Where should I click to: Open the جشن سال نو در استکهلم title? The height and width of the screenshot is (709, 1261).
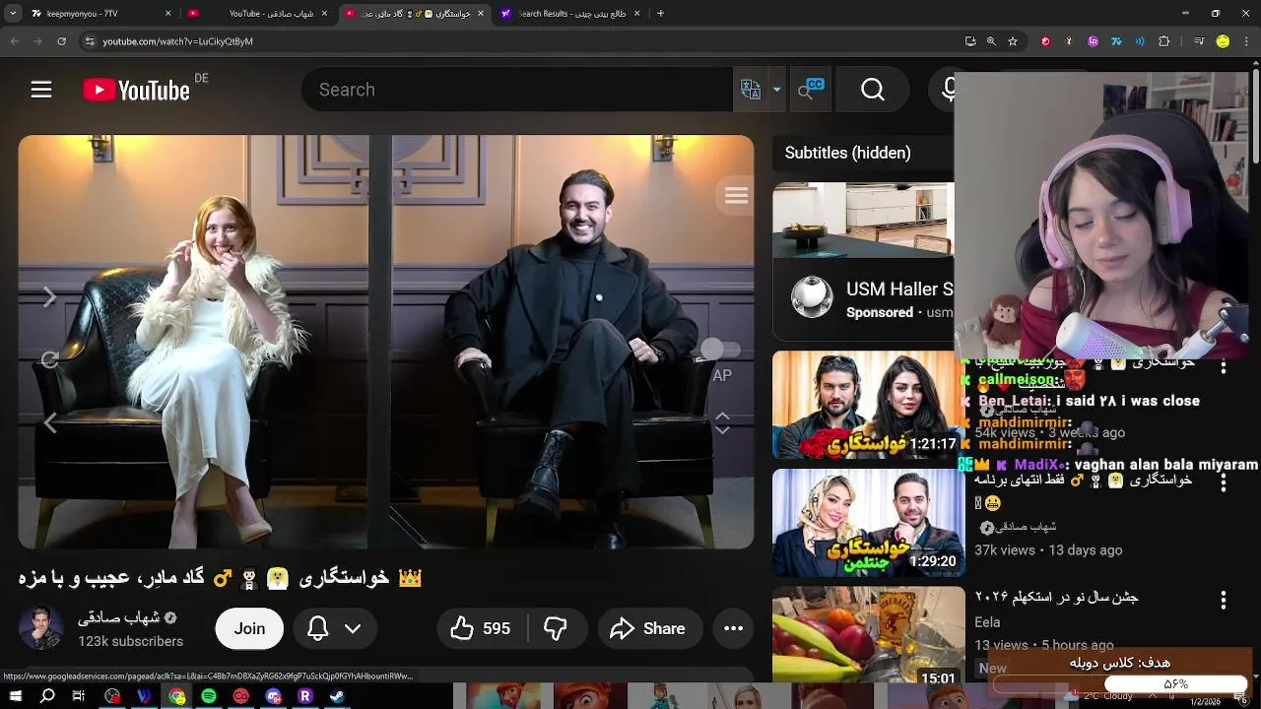1057,597
